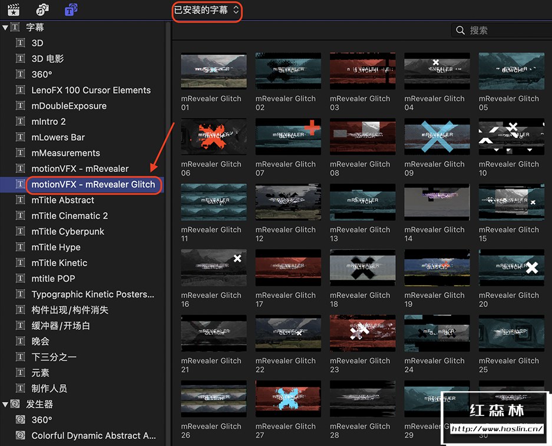Click the T icon beside mTitle Hype

click(x=21, y=247)
